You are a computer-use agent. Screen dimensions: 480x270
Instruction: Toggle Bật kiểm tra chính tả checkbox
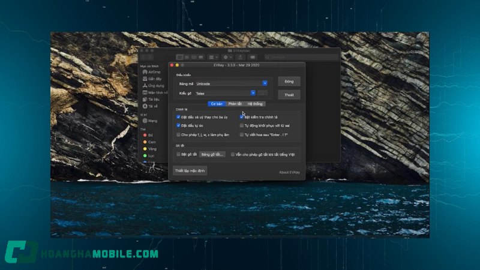click(x=242, y=117)
